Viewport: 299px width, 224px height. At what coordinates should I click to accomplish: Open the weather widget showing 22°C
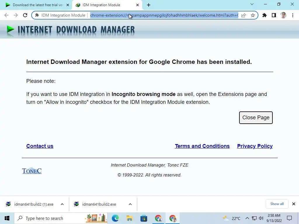[232, 218]
